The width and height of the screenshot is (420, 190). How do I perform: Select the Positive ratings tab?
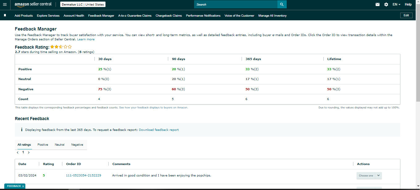[43, 145]
